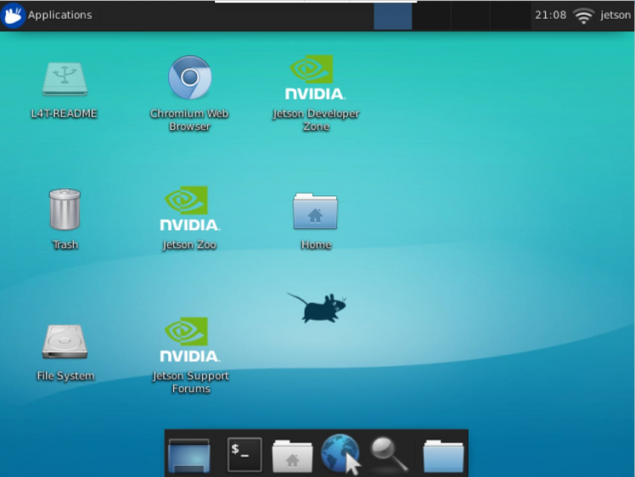Select the Trash desktop icon
This screenshot has width=635, height=477.
coord(65,210)
